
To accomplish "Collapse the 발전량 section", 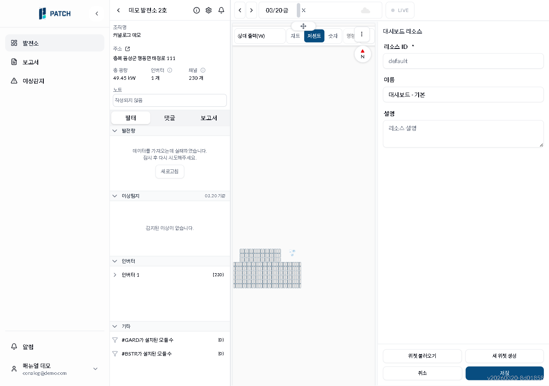I will [x=115, y=131].
